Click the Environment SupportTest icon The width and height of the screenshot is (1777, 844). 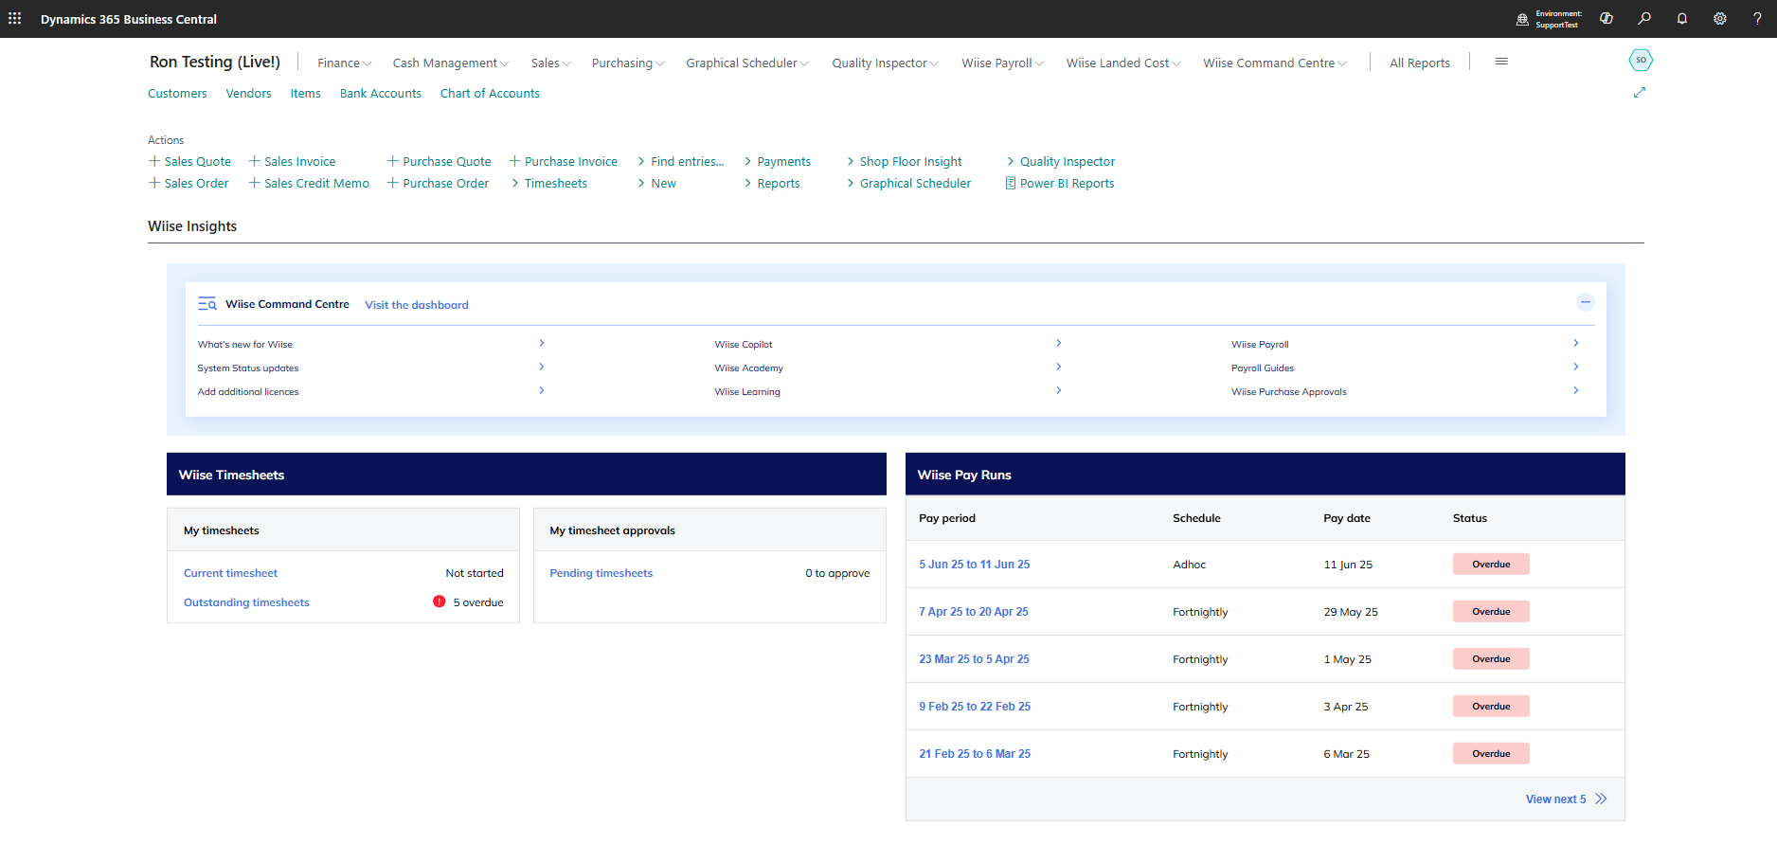pos(1522,19)
